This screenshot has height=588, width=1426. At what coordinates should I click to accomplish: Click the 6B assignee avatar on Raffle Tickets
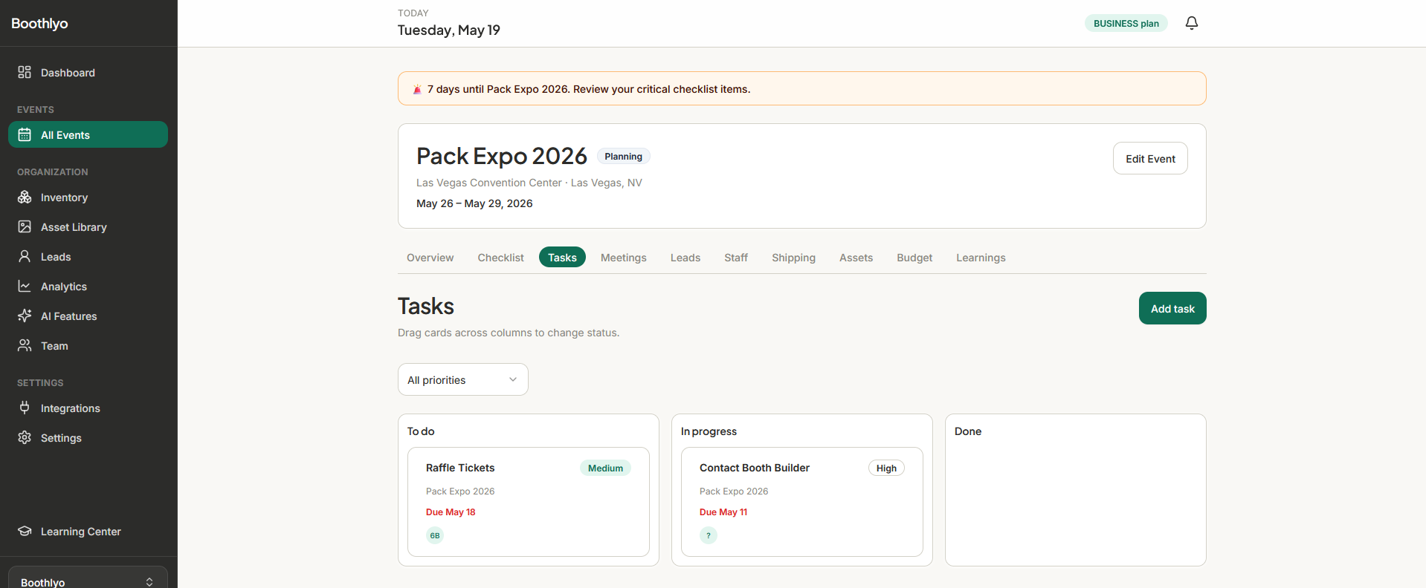click(435, 535)
